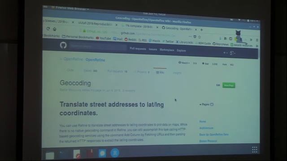Open the Library Wiki bookmark
Viewport: 287px width, 161px height.
click(184, 42)
